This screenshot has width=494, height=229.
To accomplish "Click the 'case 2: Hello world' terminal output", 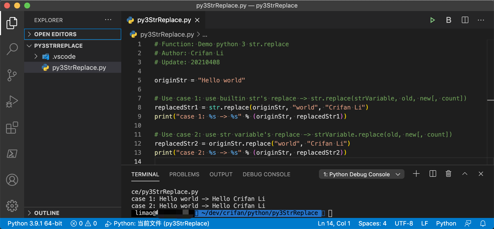I will pyautogui.click(x=198, y=206).
